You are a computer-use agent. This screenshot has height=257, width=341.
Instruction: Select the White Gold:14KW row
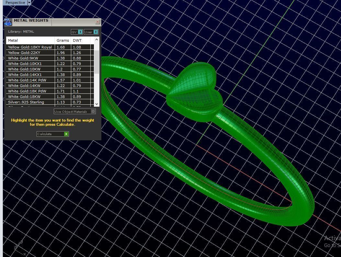pyautogui.click(x=50, y=86)
